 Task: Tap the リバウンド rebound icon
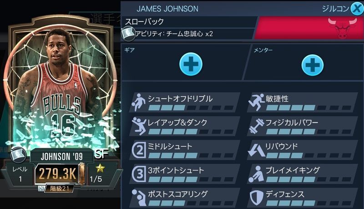point(257,150)
